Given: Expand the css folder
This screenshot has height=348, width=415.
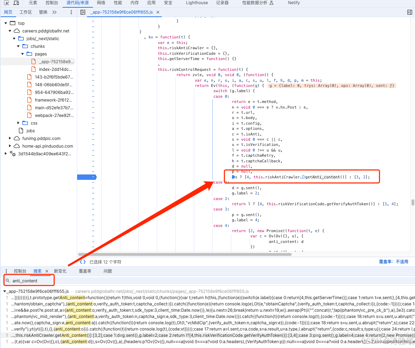Looking at the screenshot, I should pos(18,123).
